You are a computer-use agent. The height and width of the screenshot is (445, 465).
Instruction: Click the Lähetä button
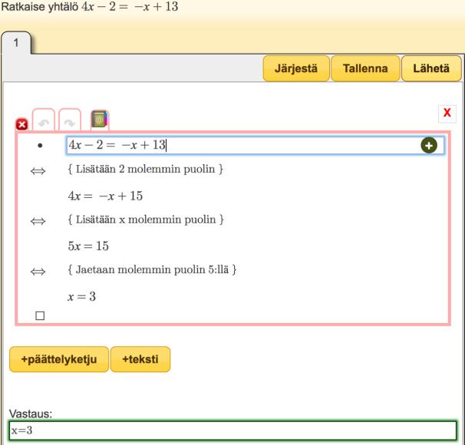431,68
